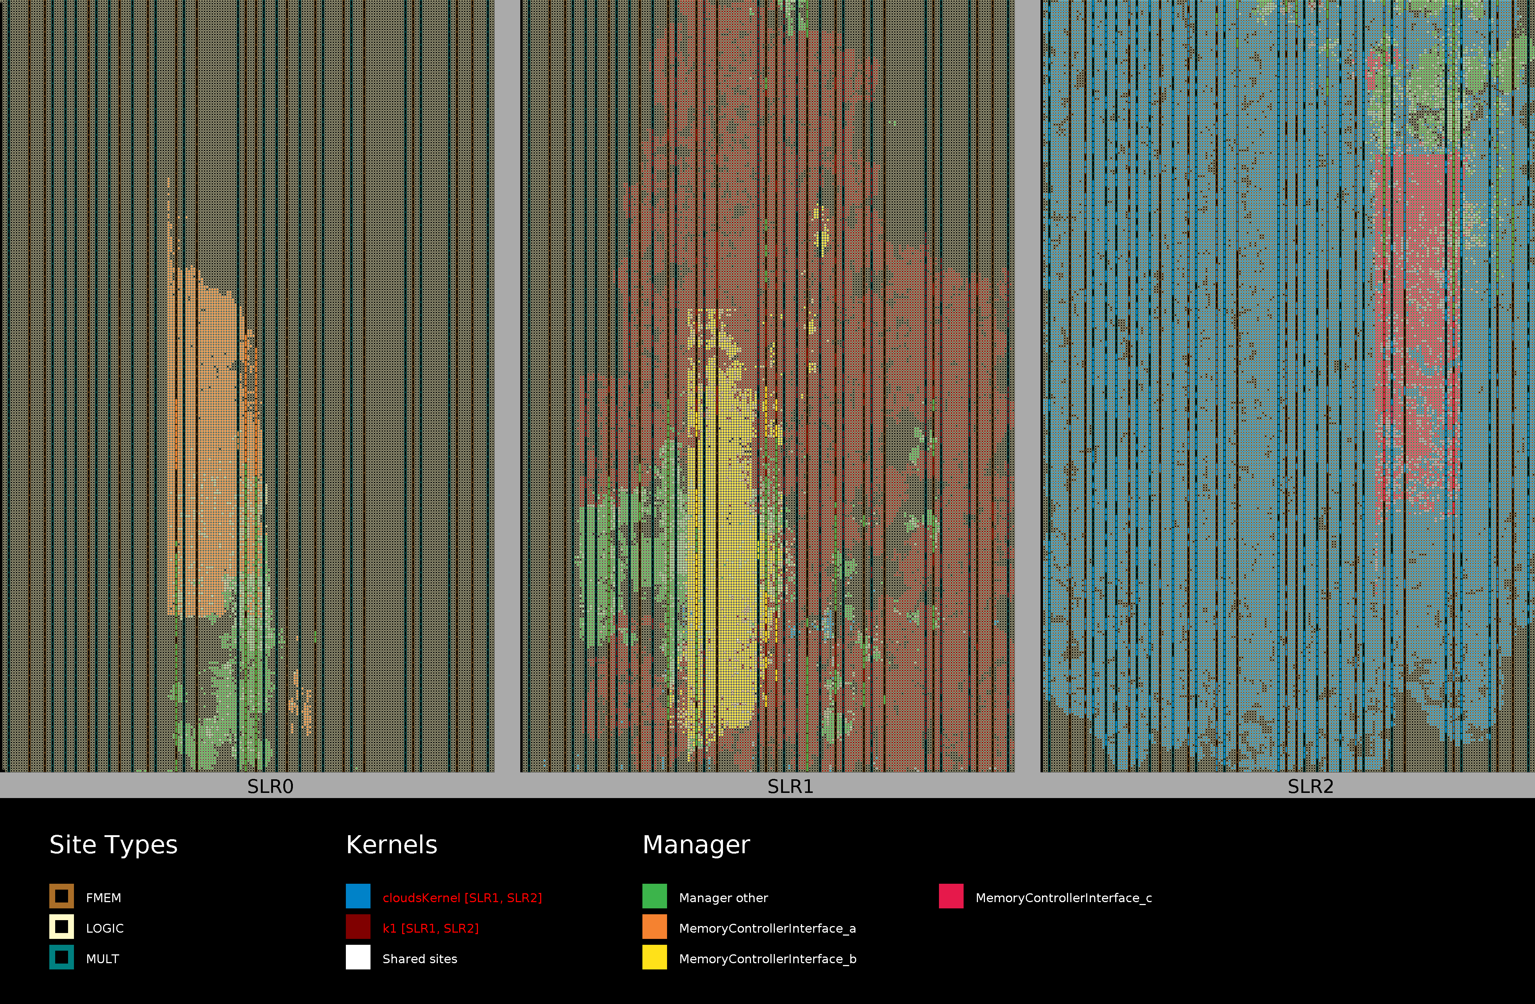The image size is (1535, 1004).
Task: Click the green Manager other swatch
Action: point(655,896)
